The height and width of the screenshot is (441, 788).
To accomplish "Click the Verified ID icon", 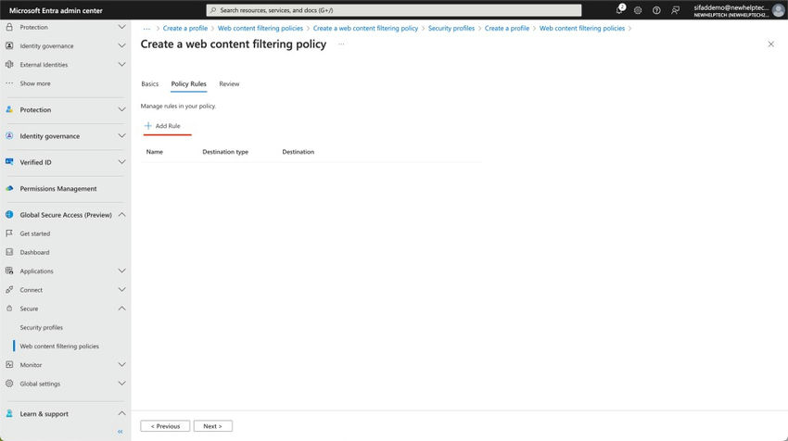I will coord(9,162).
